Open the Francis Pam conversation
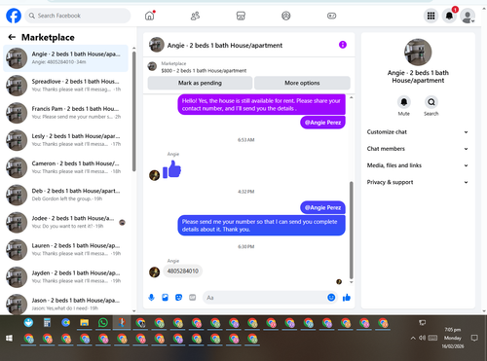The image size is (487, 361). [65, 113]
